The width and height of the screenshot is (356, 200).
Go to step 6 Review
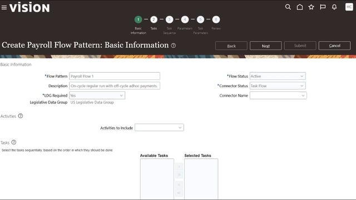pyautogui.click(x=216, y=19)
